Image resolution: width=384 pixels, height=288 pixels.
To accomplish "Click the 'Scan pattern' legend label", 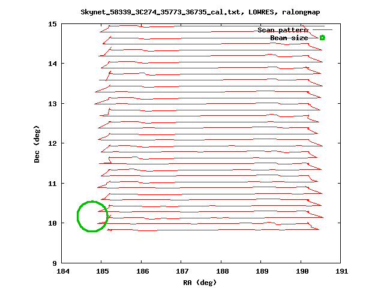I will click(283, 30).
